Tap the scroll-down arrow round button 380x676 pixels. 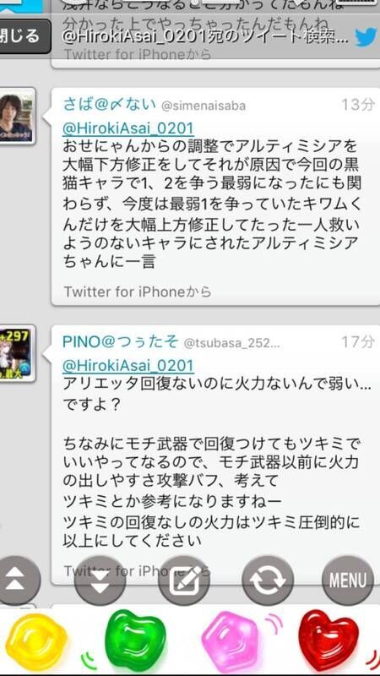(x=100, y=581)
